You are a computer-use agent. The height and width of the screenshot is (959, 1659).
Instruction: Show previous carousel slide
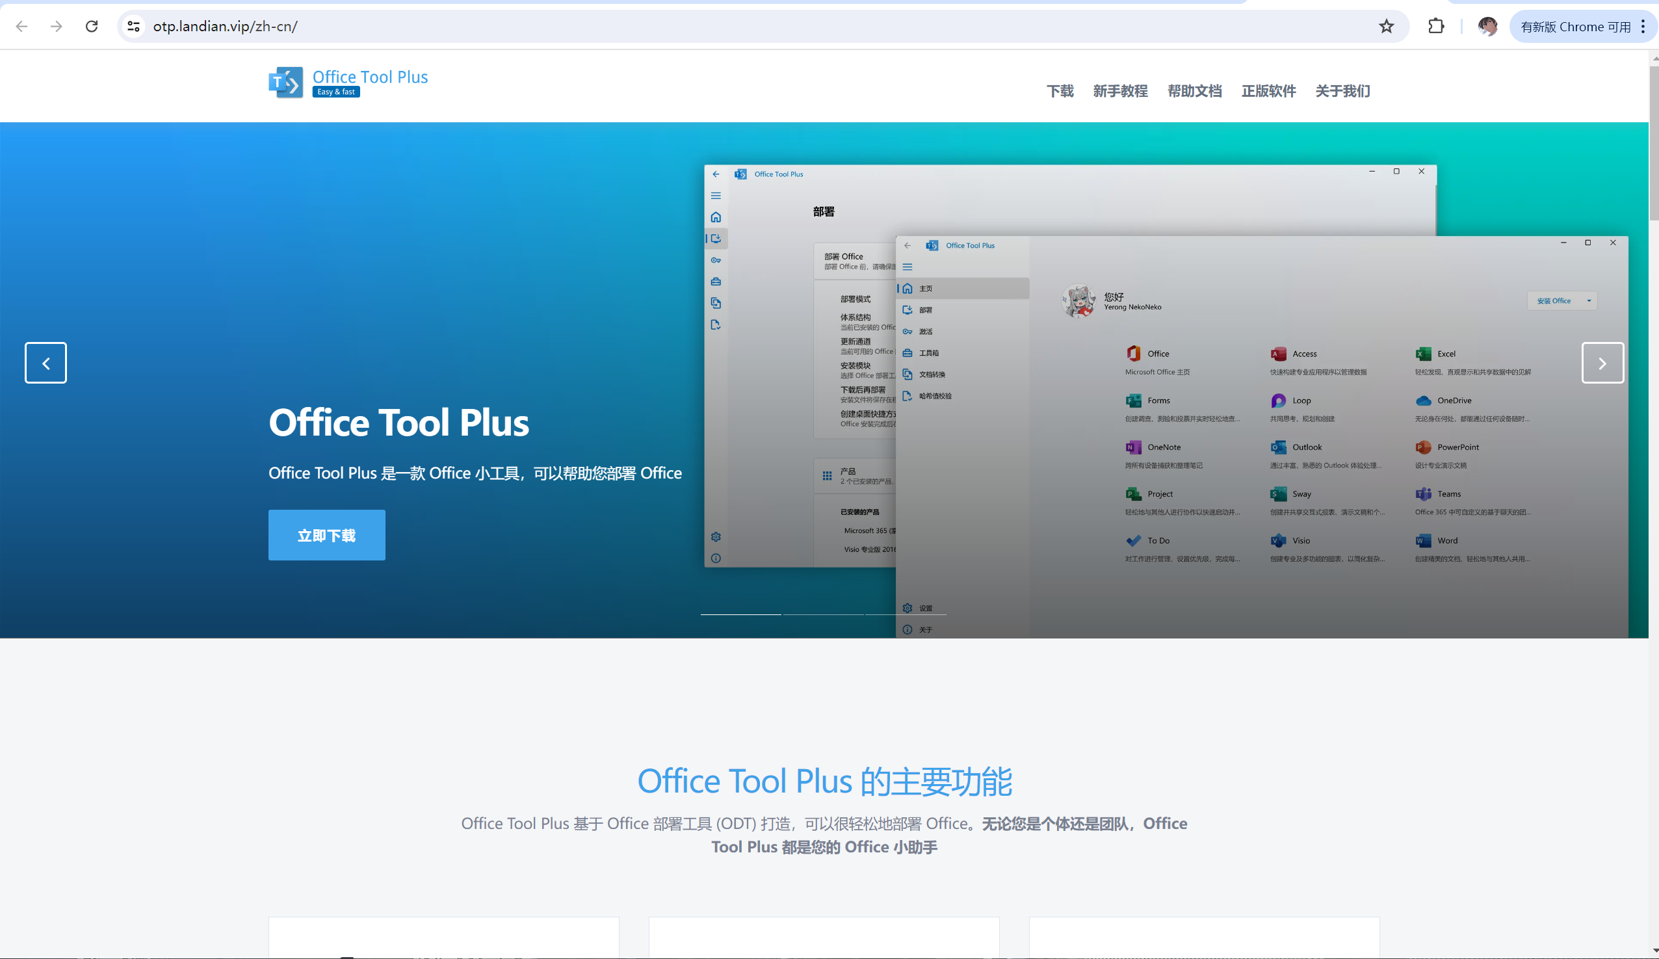click(x=46, y=363)
